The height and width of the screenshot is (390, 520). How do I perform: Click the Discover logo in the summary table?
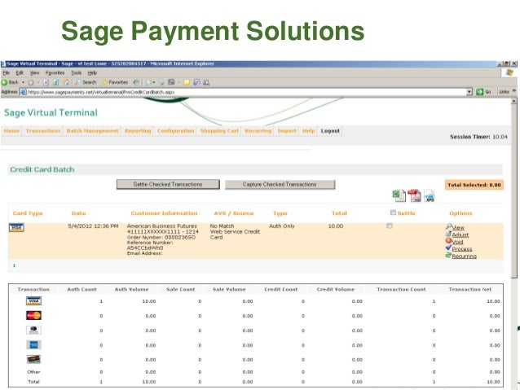pos(33,330)
